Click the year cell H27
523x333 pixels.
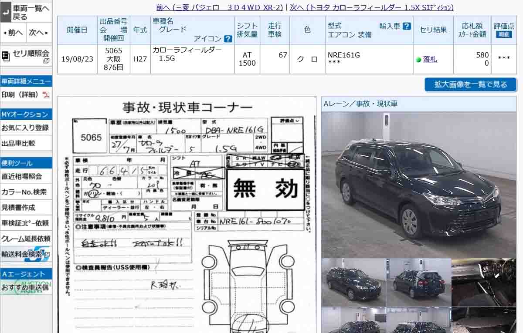140,59
